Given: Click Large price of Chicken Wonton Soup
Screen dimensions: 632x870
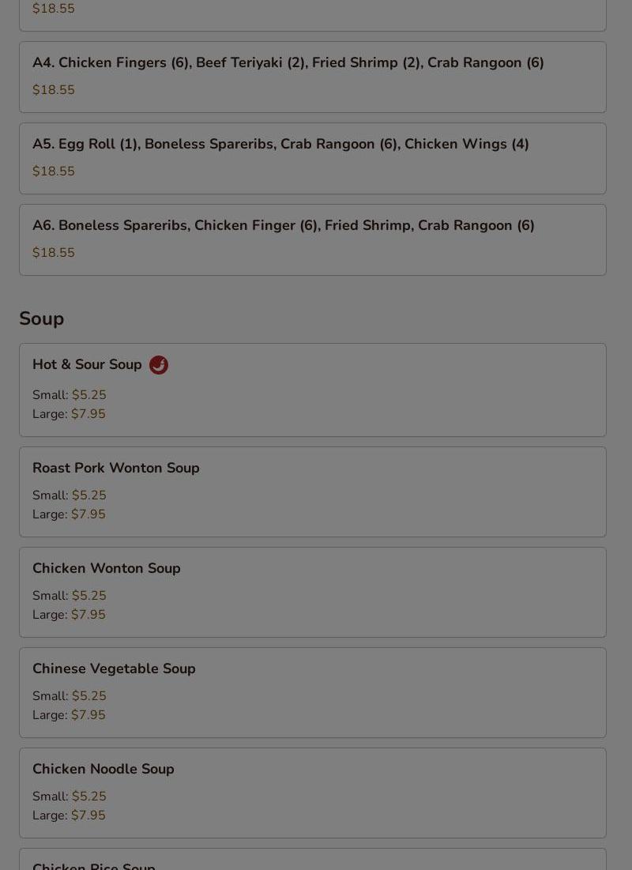Looking at the screenshot, I should coord(69,615).
